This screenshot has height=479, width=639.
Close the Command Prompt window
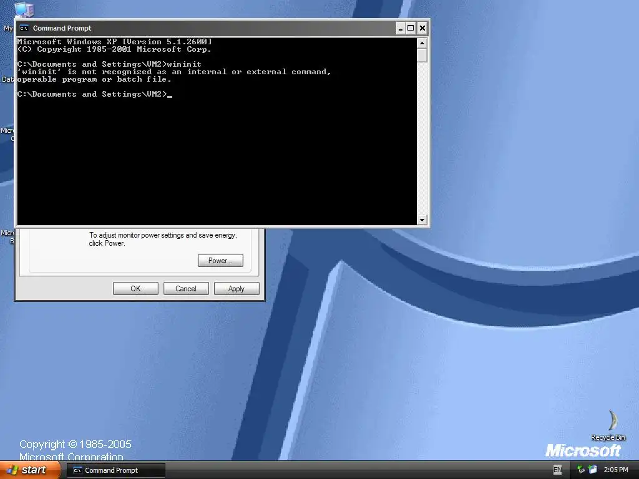click(422, 28)
